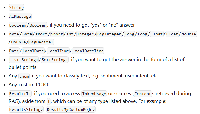Click the BigDecimal type tag

tap(41, 42)
